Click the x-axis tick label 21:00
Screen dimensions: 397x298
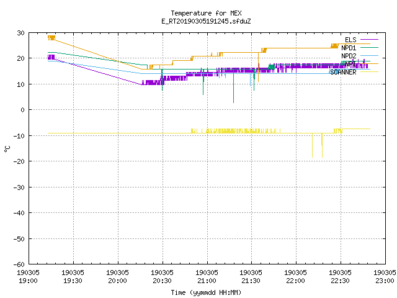pyautogui.click(x=207, y=281)
